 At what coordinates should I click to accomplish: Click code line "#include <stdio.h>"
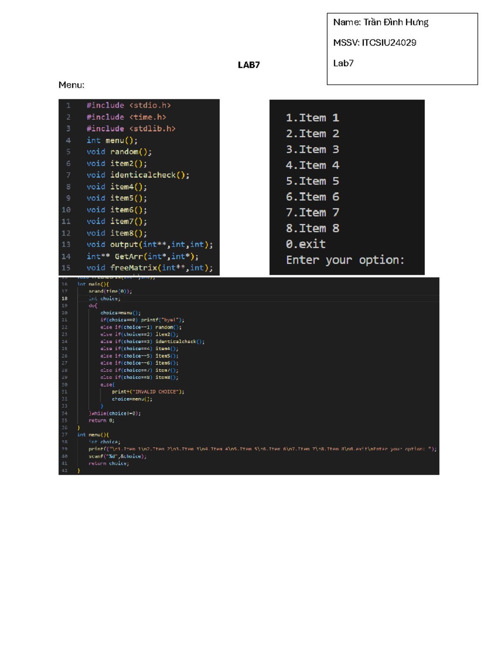129,105
